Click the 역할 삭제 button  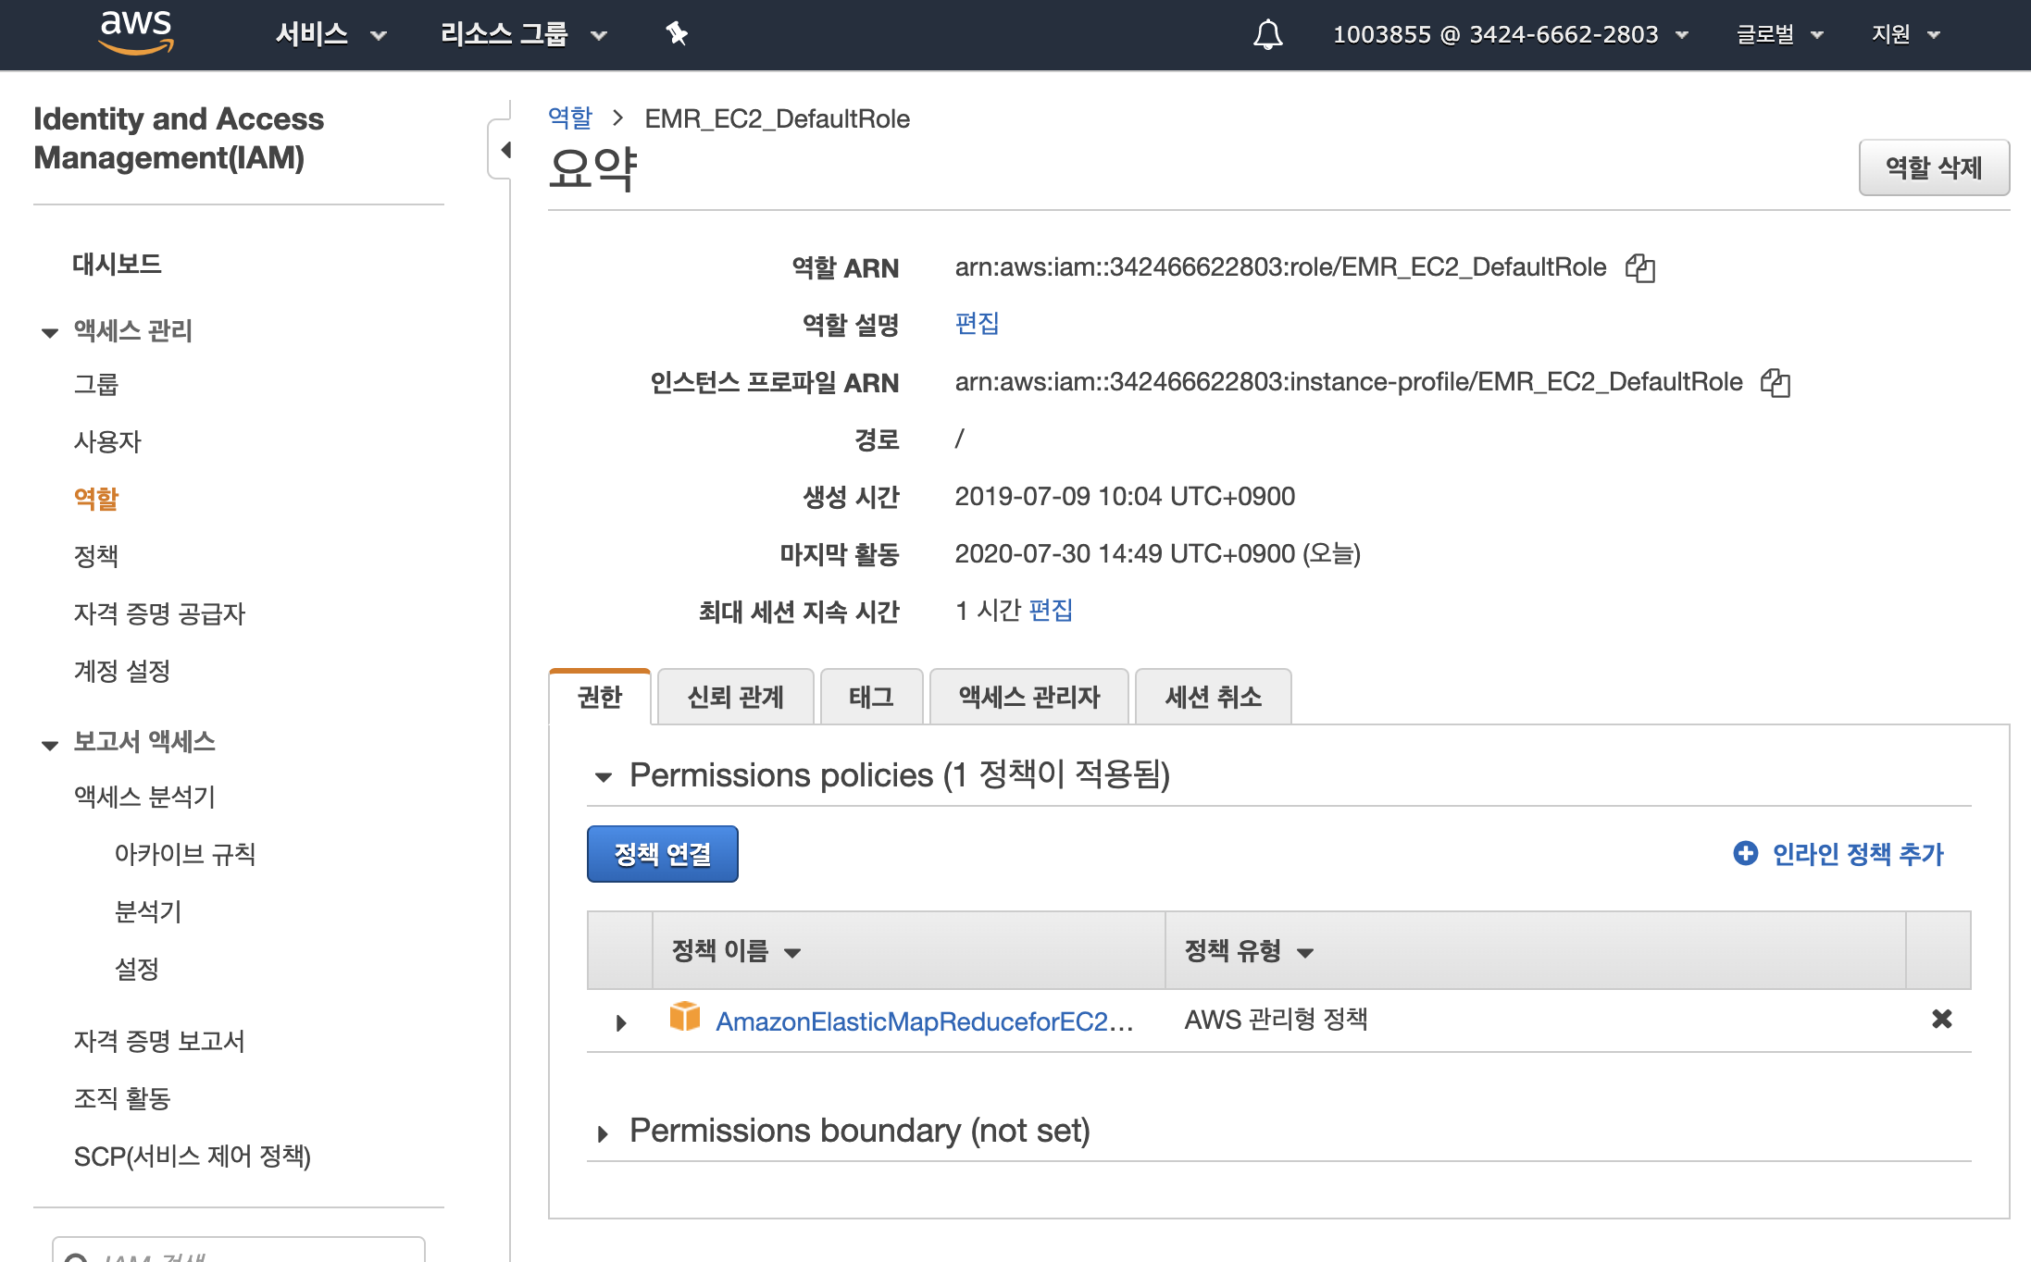1933,167
